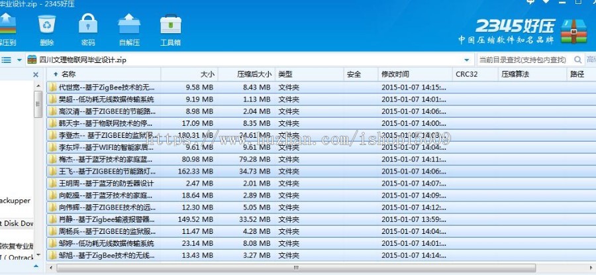The height and width of the screenshot is (275, 596).
Task: Click compressed size 33.52 MB
Action: [x=254, y=219]
